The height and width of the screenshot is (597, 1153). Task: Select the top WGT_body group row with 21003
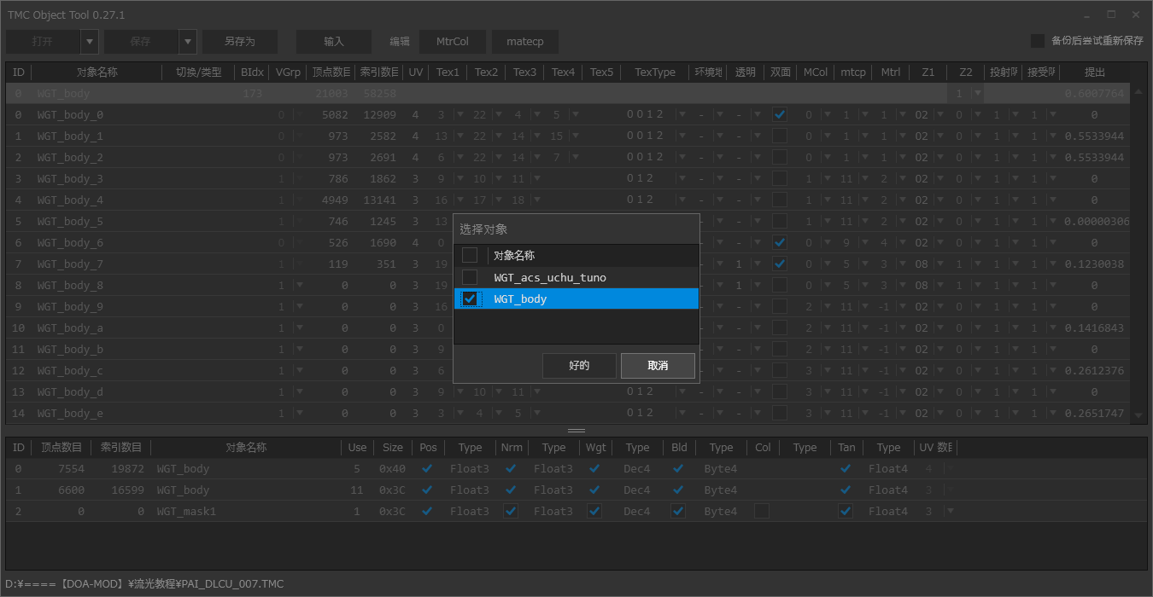click(568, 93)
